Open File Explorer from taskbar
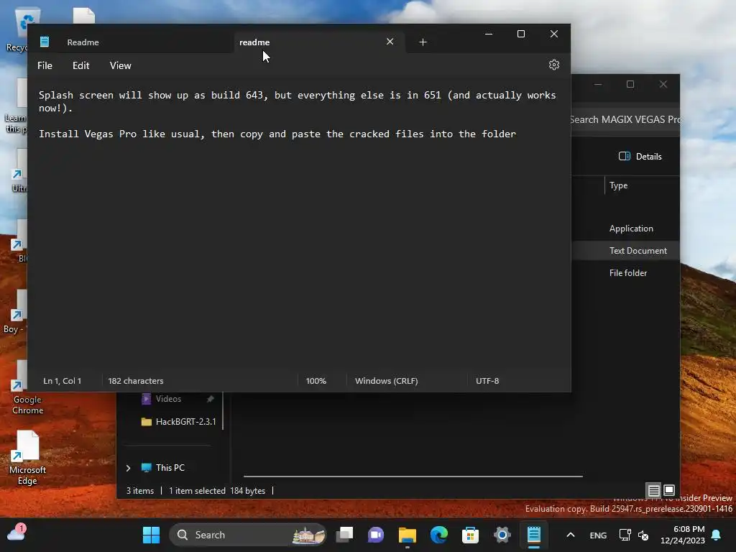 [x=408, y=535]
